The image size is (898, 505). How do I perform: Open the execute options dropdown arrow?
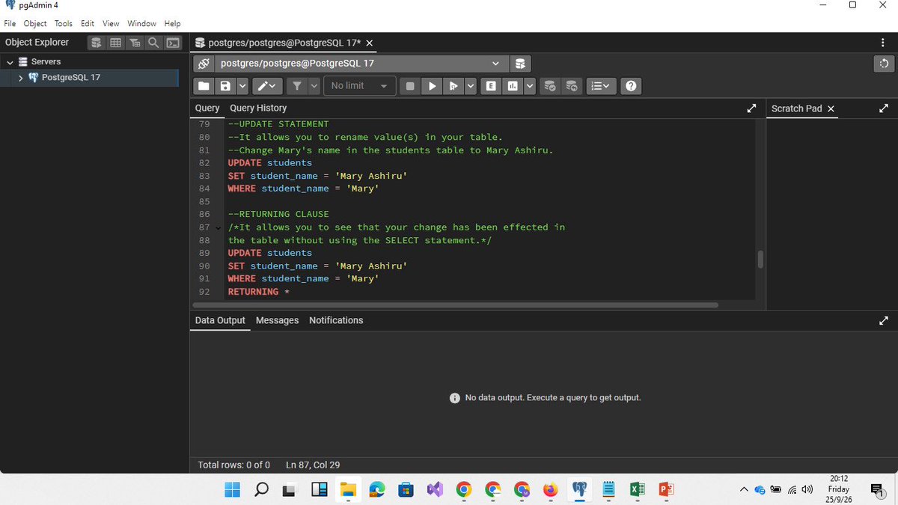[470, 86]
